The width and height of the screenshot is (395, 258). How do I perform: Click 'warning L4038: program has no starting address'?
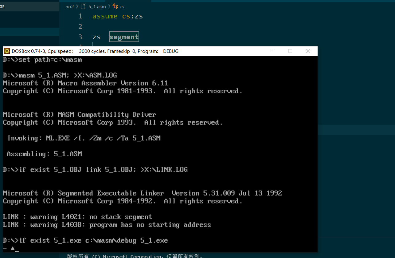pos(107,225)
